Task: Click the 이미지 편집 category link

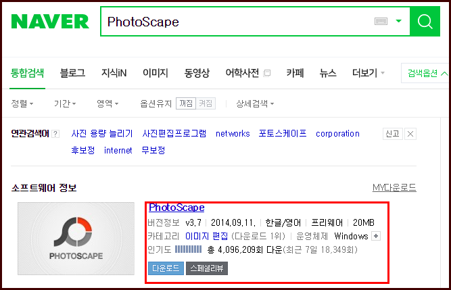Action: [206, 236]
